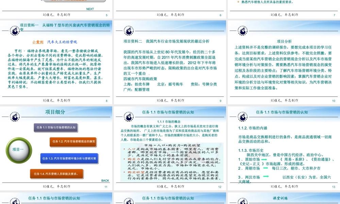Click the phoenix logo on slide 10
The height and width of the screenshot is (204, 340).
tap(242, 31)
